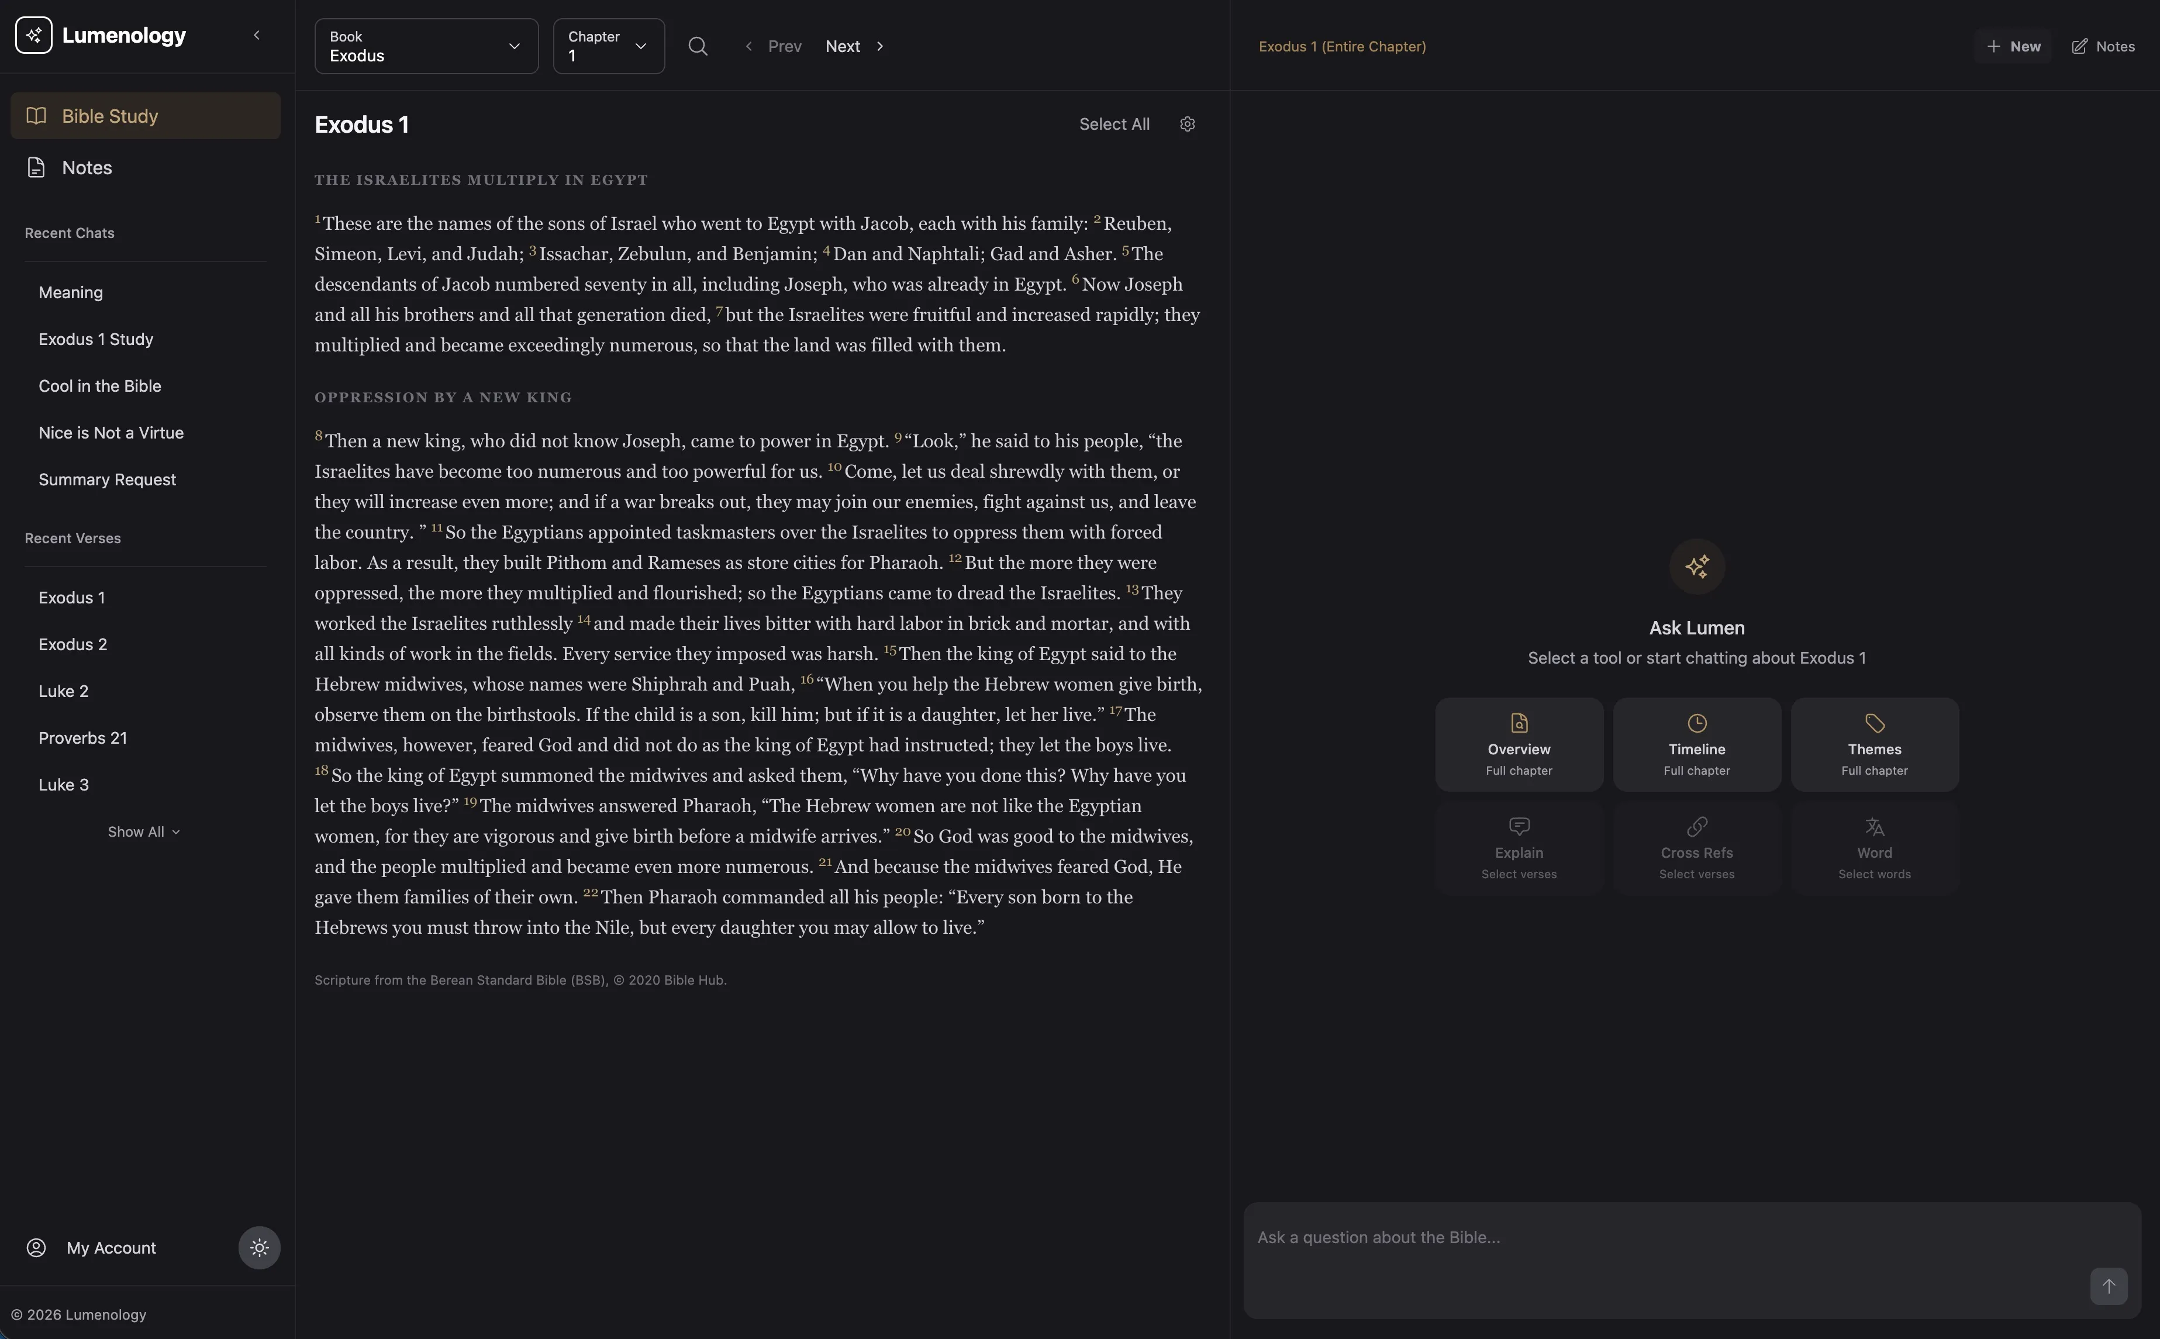Click the Ask a question input field
Viewport: 2160px width, 1339px height.
[x=1683, y=1236]
